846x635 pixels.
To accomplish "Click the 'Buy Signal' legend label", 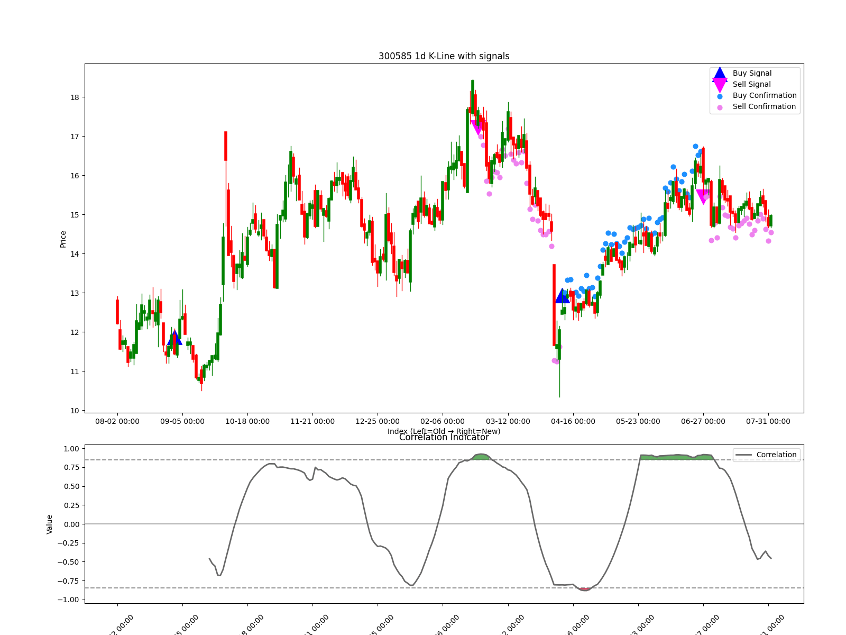I will point(752,73).
